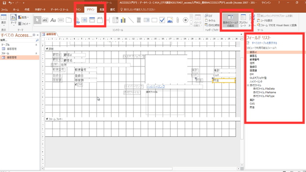Open the ファイル (File) tab
The height and width of the screenshot is (172, 306).
click(x=4, y=10)
